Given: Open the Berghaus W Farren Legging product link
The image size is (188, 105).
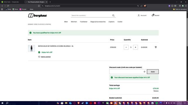Looking at the screenshot, I should 56,46.
